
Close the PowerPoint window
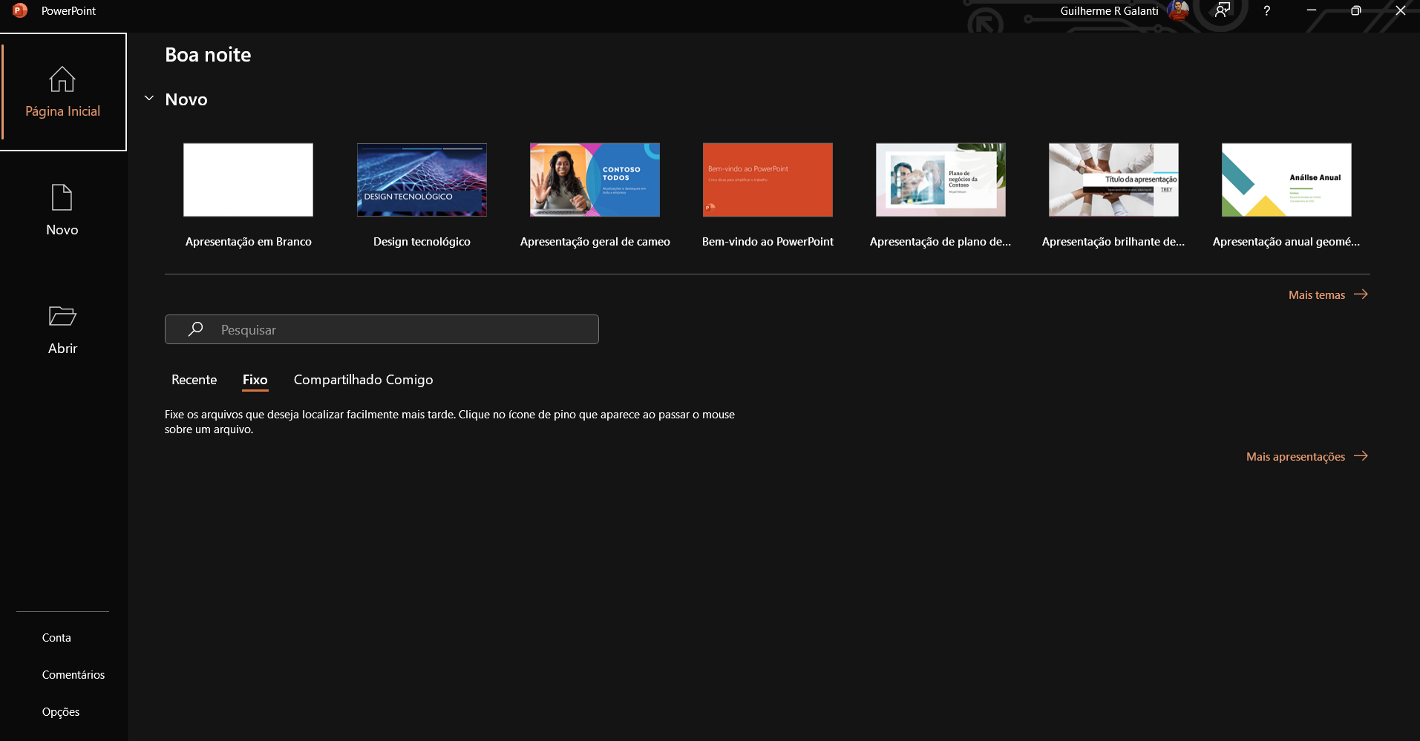pos(1401,10)
